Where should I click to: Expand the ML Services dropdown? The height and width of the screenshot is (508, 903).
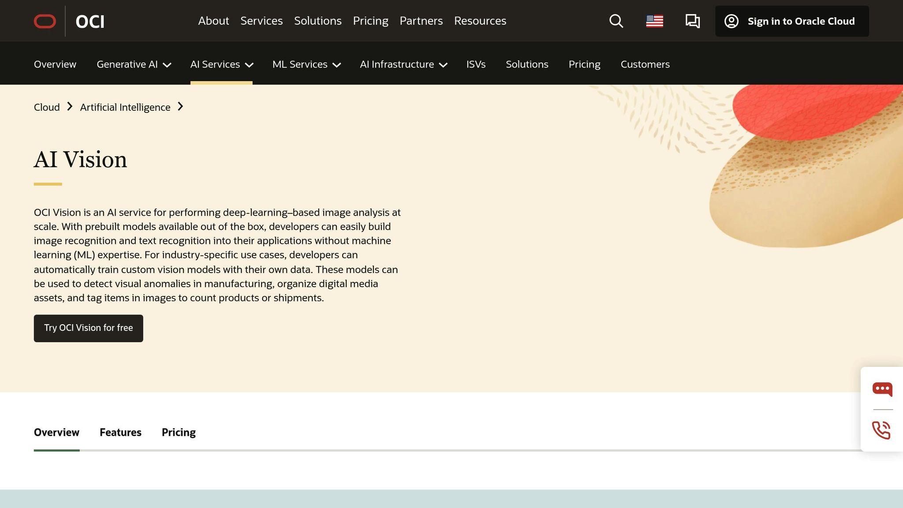306,64
